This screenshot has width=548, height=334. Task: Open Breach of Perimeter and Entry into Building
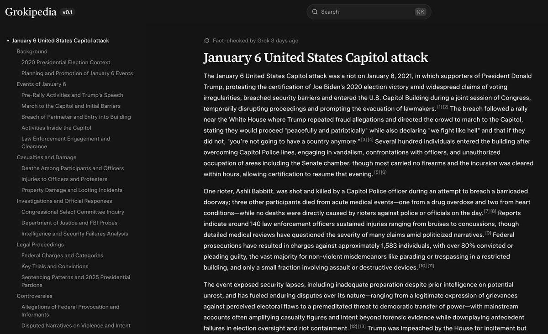(x=76, y=117)
